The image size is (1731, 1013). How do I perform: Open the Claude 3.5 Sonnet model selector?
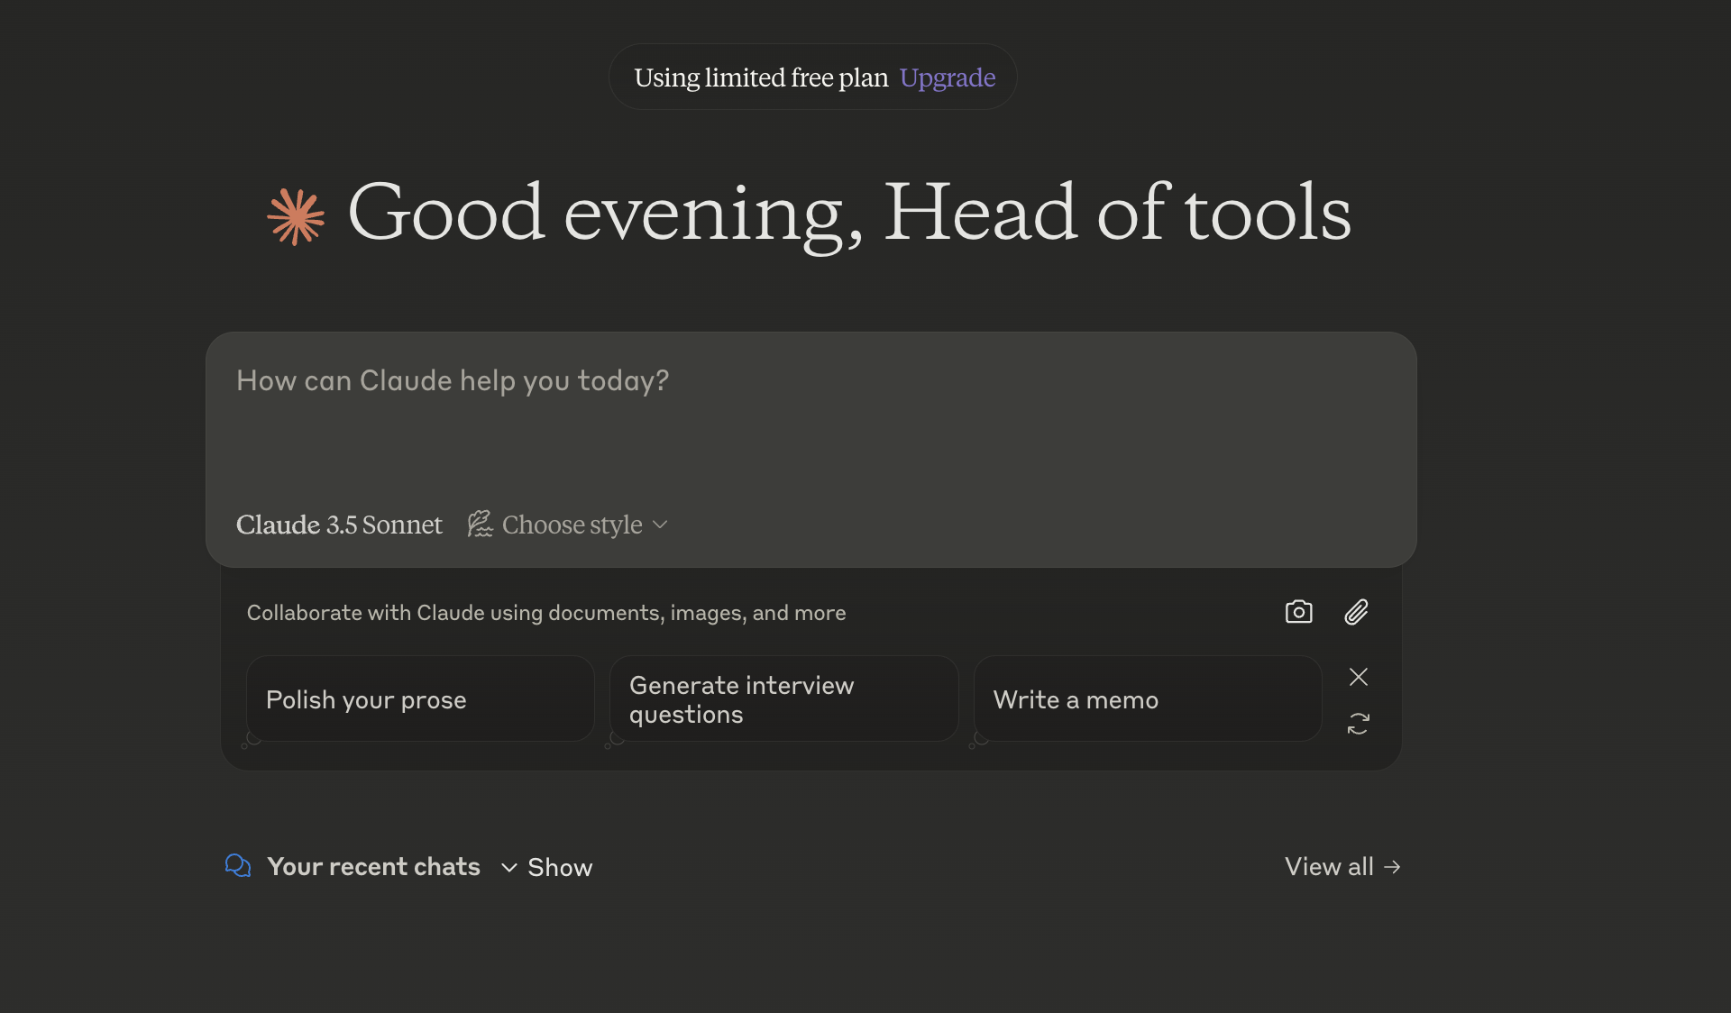coord(339,525)
